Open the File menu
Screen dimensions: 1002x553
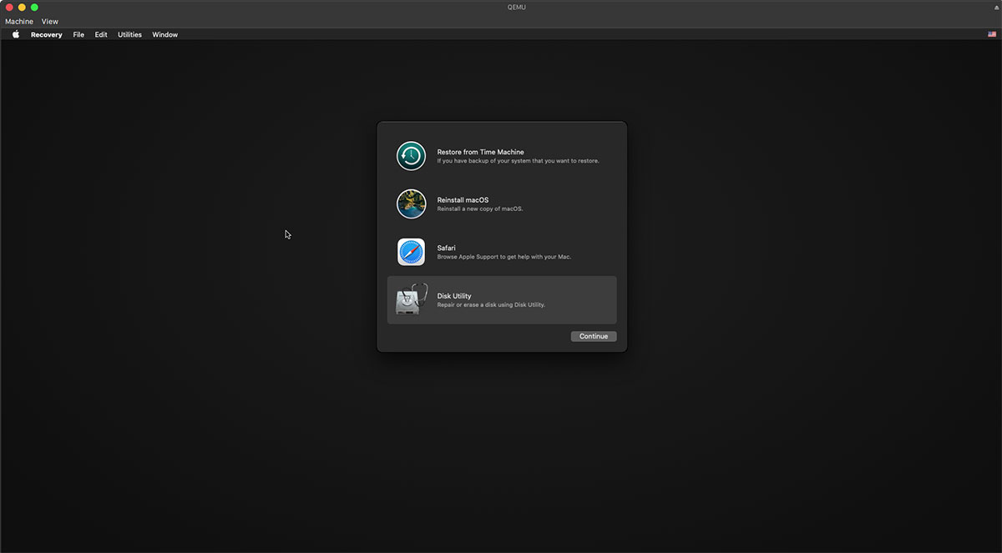coord(78,35)
